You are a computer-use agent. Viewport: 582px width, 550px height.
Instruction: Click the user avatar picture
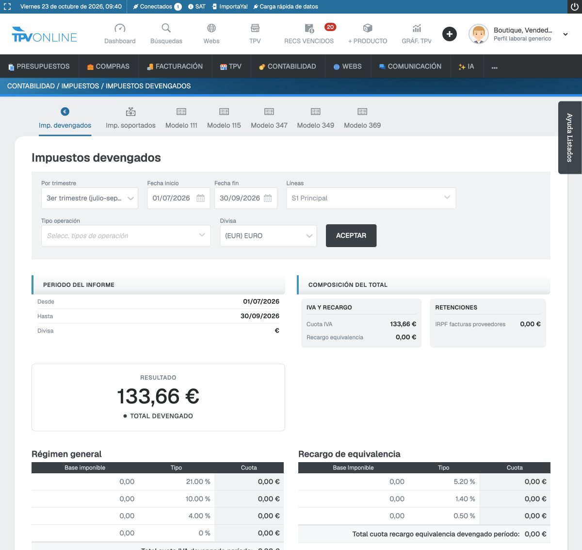tap(479, 34)
